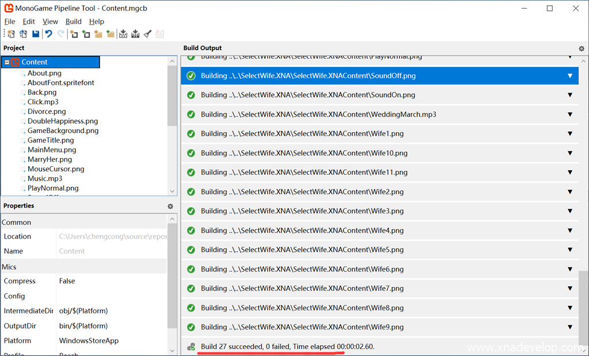This screenshot has width=589, height=356.
Task: Expand details arrow for SoundOff.png row
Action: [x=570, y=76]
